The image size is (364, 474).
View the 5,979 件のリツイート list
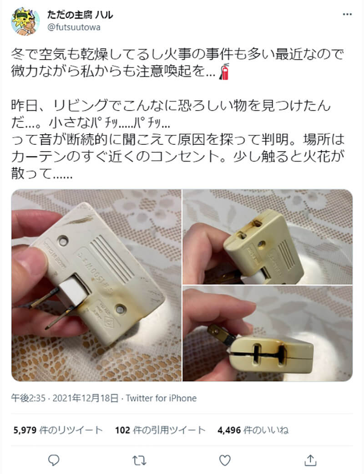(x=58, y=430)
